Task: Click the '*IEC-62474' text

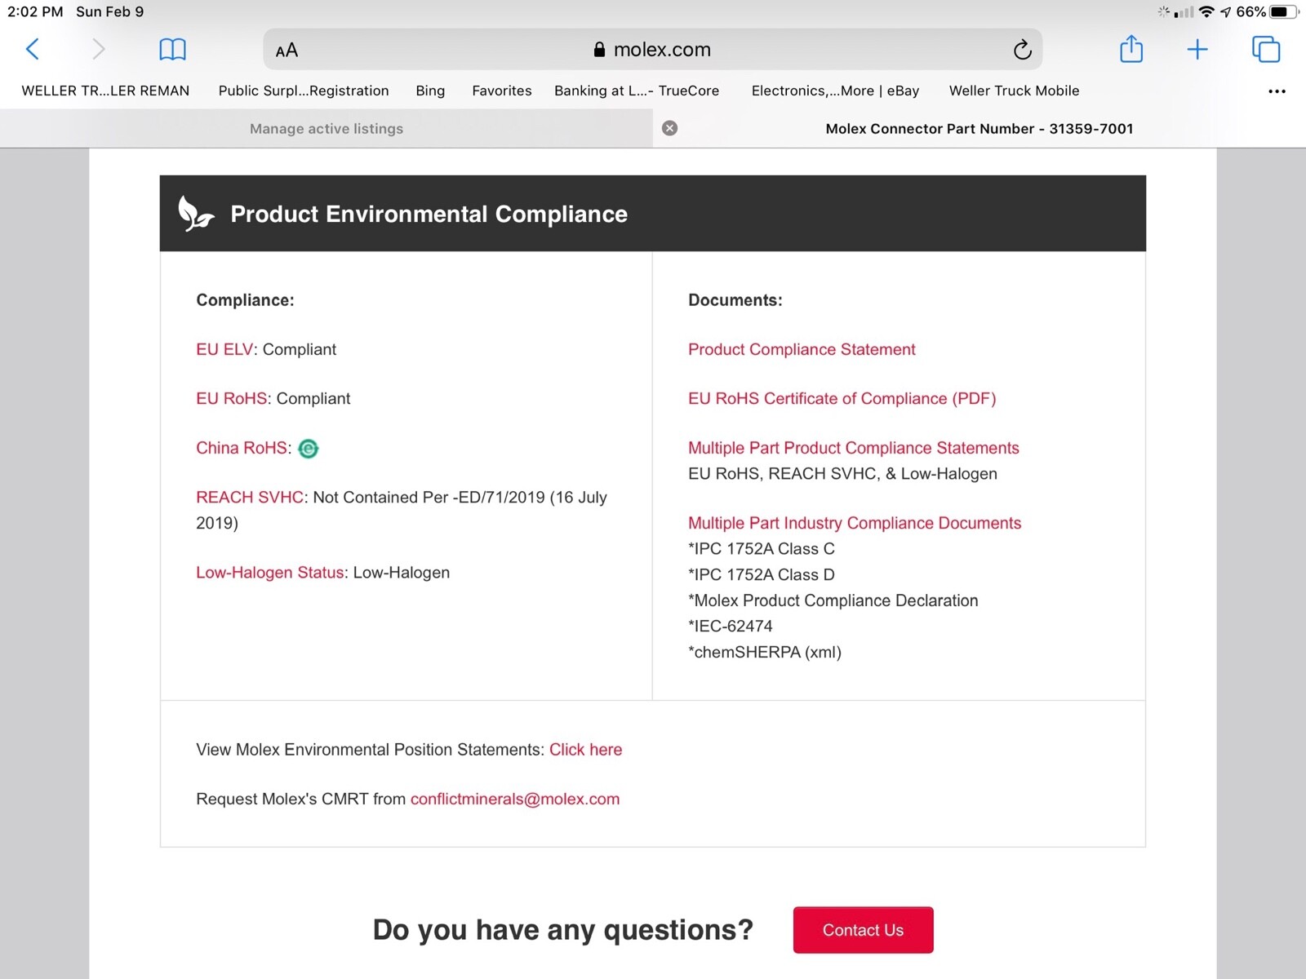Action: 731,627
